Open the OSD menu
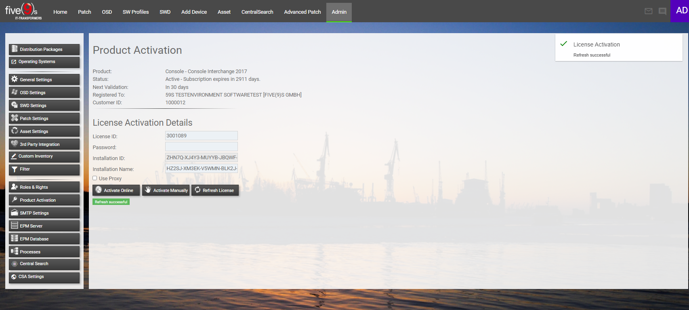 click(x=107, y=12)
